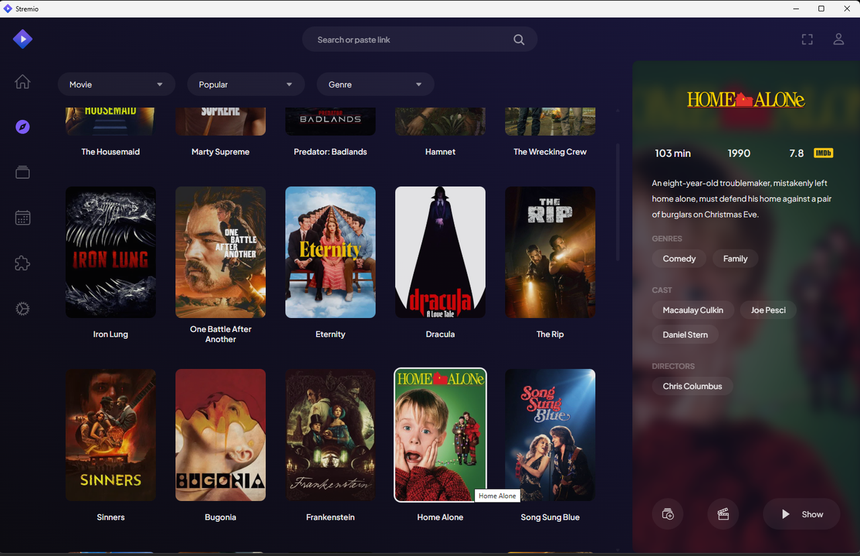Image resolution: width=860 pixels, height=556 pixels.
Task: Select the Comedy genre chip
Action: pos(679,259)
